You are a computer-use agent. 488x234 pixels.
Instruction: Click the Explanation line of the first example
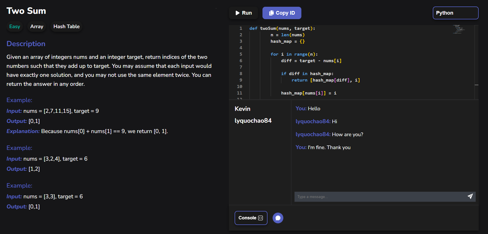point(87,131)
